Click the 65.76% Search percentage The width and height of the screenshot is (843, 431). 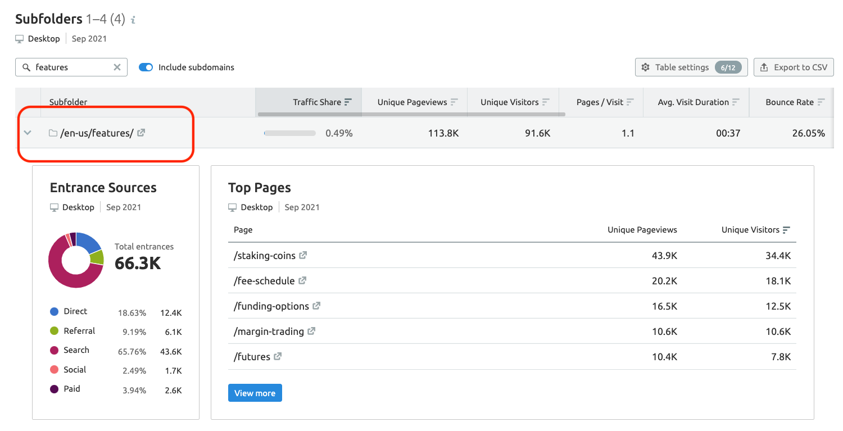[x=132, y=352]
